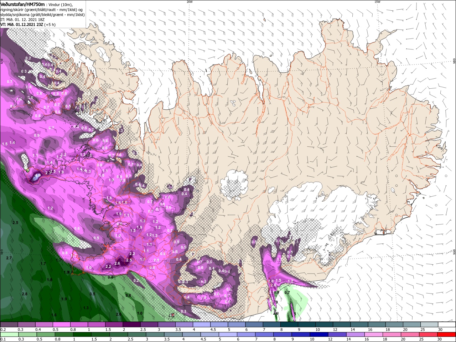Select the white swatch after 30 in the snow scale
456x342 pixels.
(446, 325)
